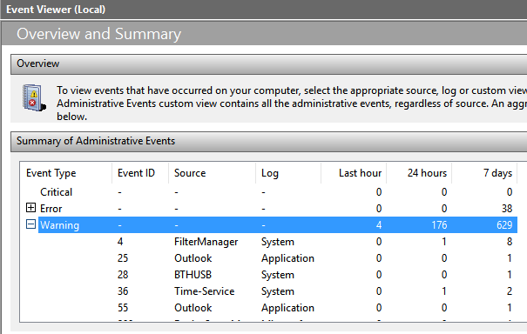Viewport: 527px width, 334px height.
Task: Select the Critical event type row
Action: click(x=268, y=192)
